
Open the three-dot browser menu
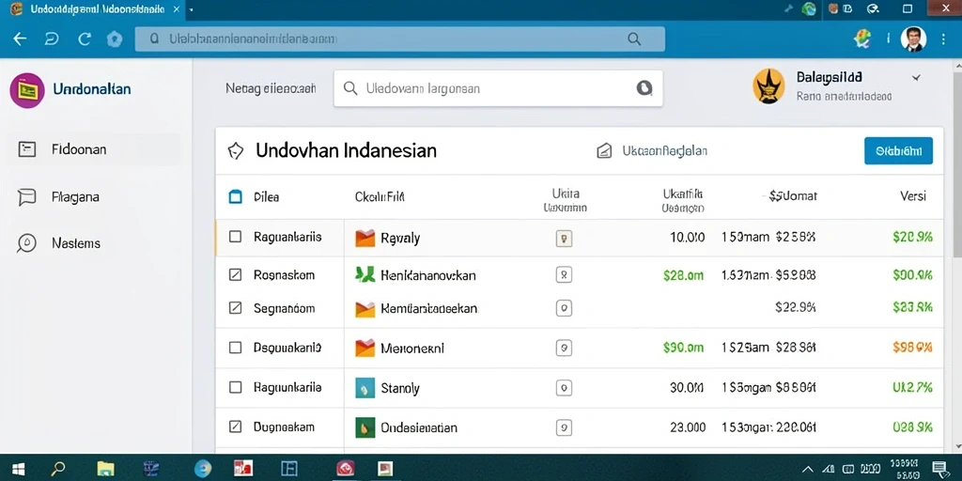tap(943, 39)
